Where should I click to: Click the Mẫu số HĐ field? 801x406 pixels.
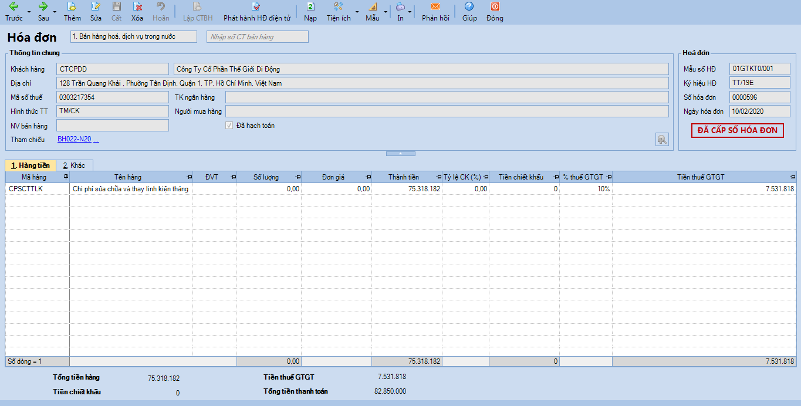point(760,69)
